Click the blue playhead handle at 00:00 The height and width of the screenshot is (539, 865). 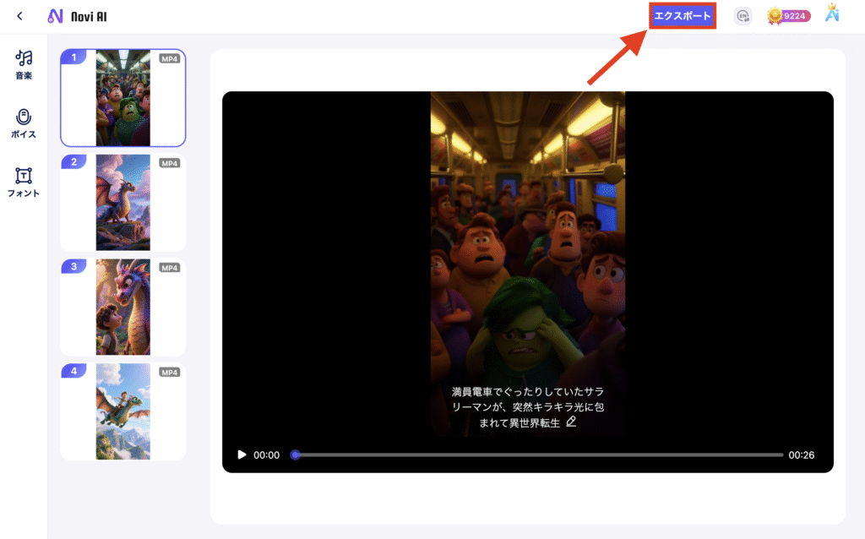coord(295,455)
